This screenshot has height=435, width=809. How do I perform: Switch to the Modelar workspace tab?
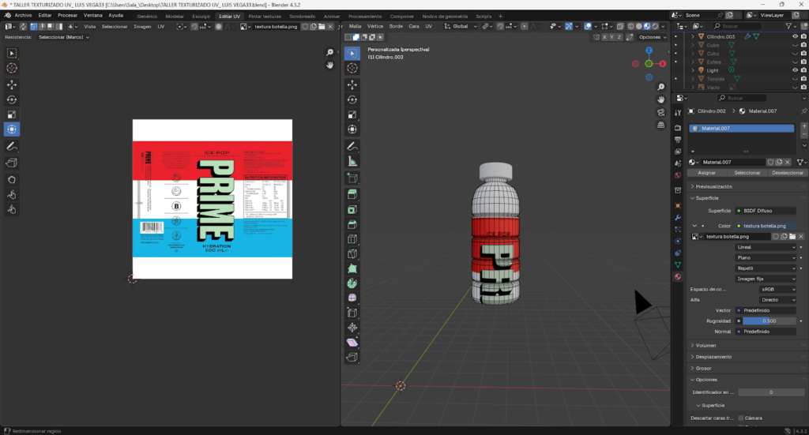coord(175,17)
